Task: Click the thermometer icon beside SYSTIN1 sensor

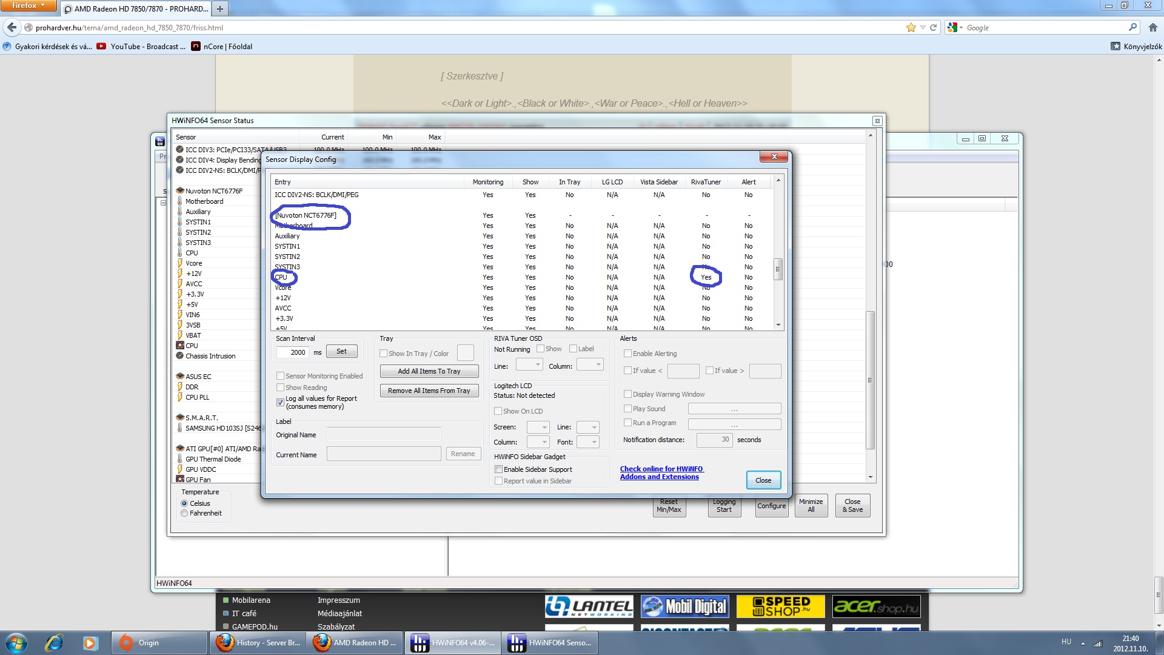Action: point(180,222)
